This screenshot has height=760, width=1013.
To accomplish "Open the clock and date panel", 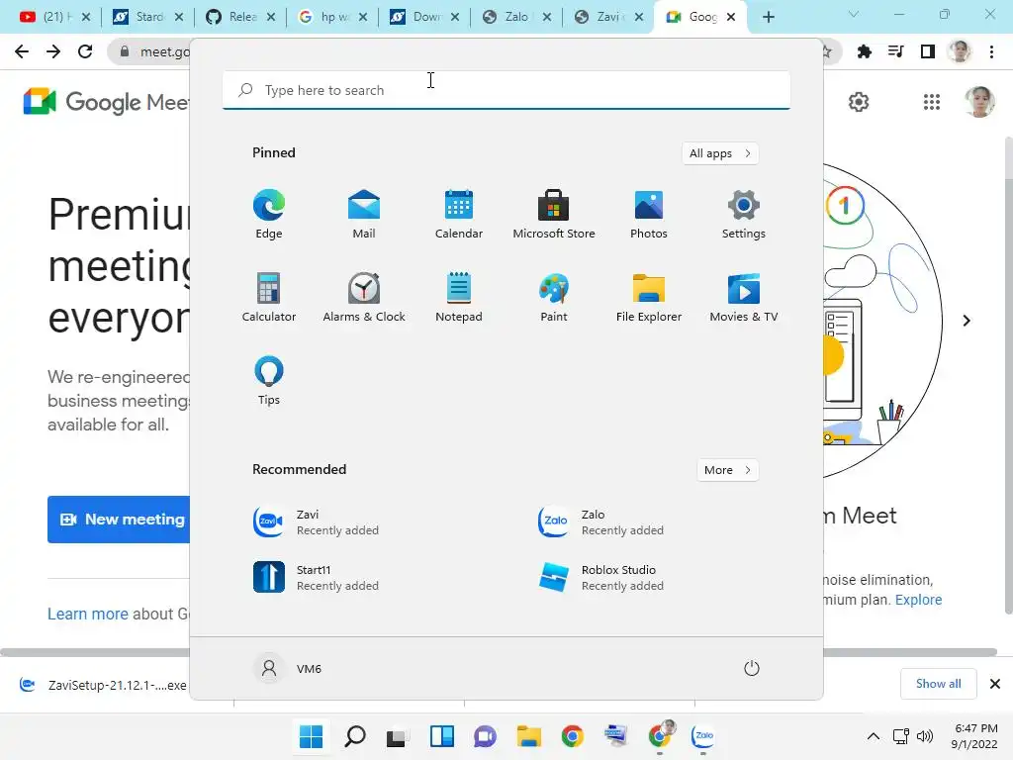I will coord(974,736).
